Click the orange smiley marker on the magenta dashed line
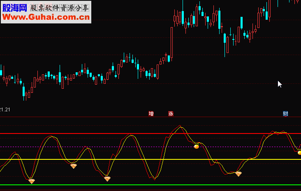301x191 pixels. pos(197,146)
